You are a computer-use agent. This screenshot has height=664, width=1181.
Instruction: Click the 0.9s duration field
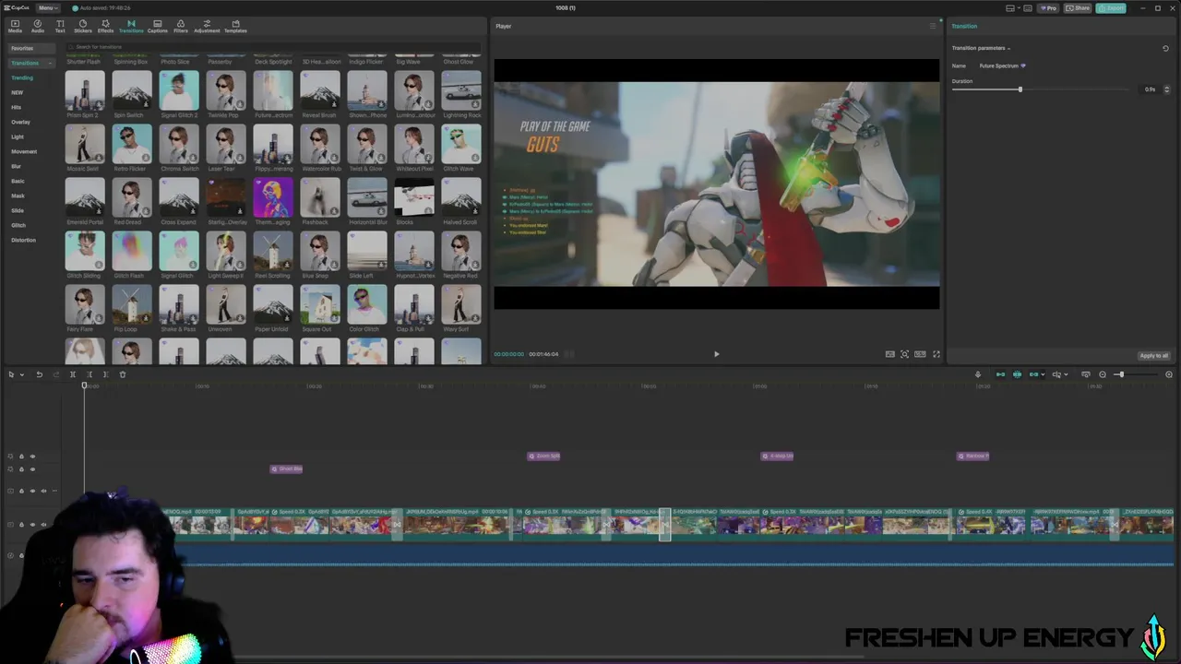coord(1150,89)
